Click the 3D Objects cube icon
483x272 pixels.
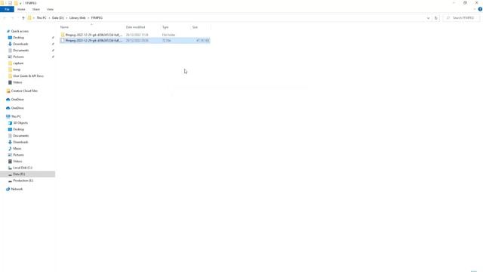(x=10, y=123)
